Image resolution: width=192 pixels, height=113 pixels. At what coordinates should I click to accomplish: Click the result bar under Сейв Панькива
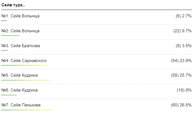pos(27,110)
